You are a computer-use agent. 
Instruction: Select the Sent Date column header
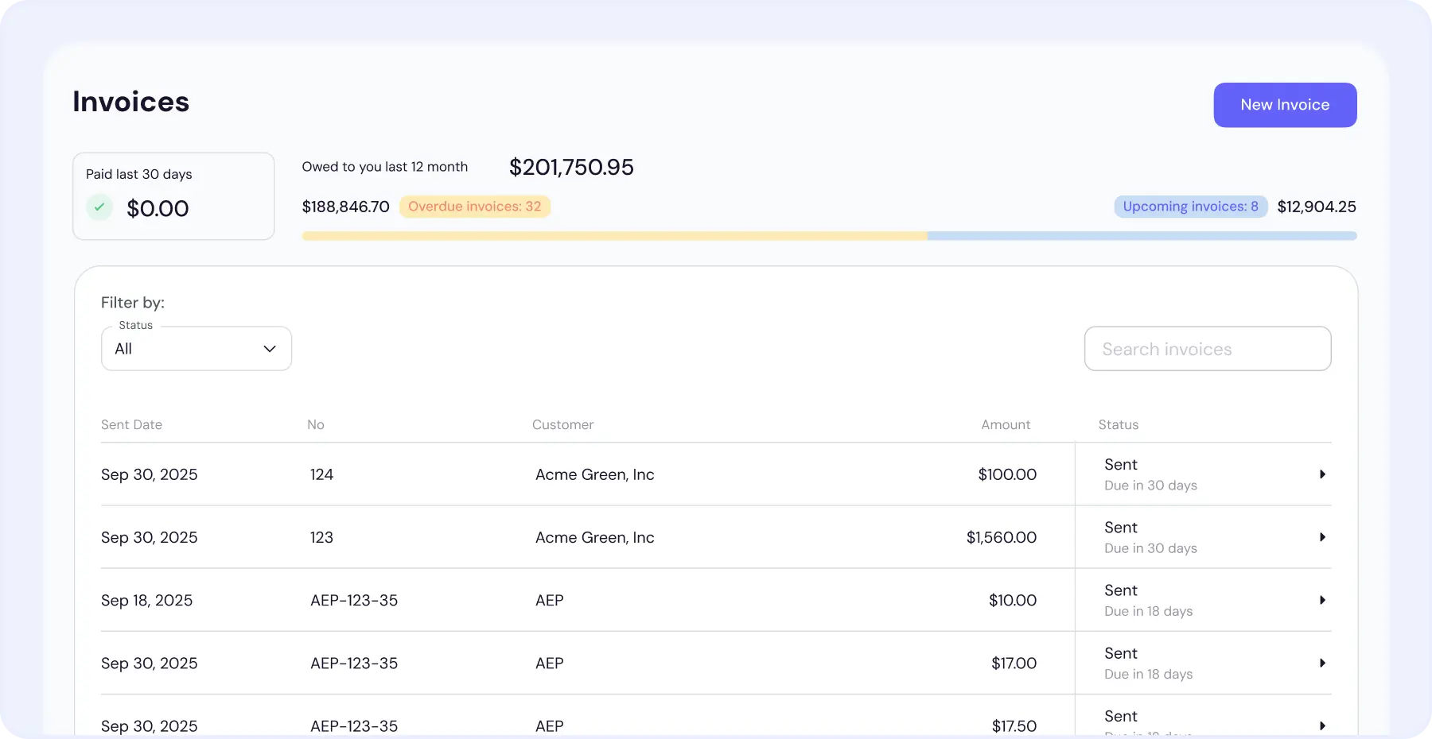[x=131, y=424]
